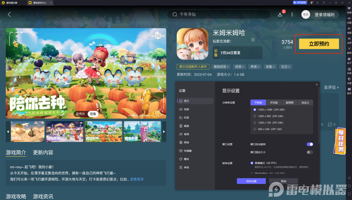352x200 pixels.
Task: Open the 每日任务 daily task badge
Action: 339,141
